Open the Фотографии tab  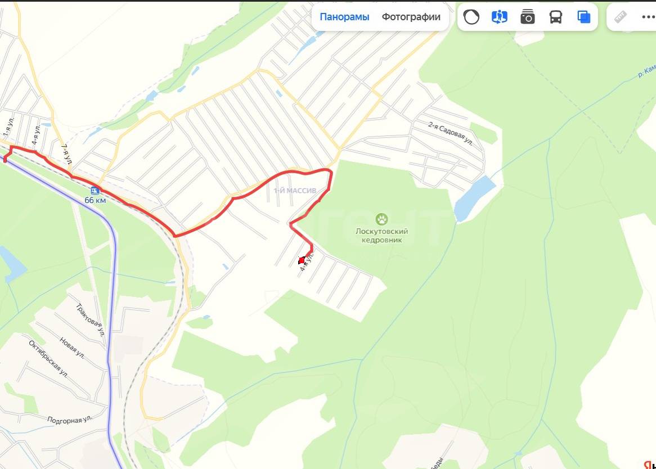pyautogui.click(x=411, y=17)
